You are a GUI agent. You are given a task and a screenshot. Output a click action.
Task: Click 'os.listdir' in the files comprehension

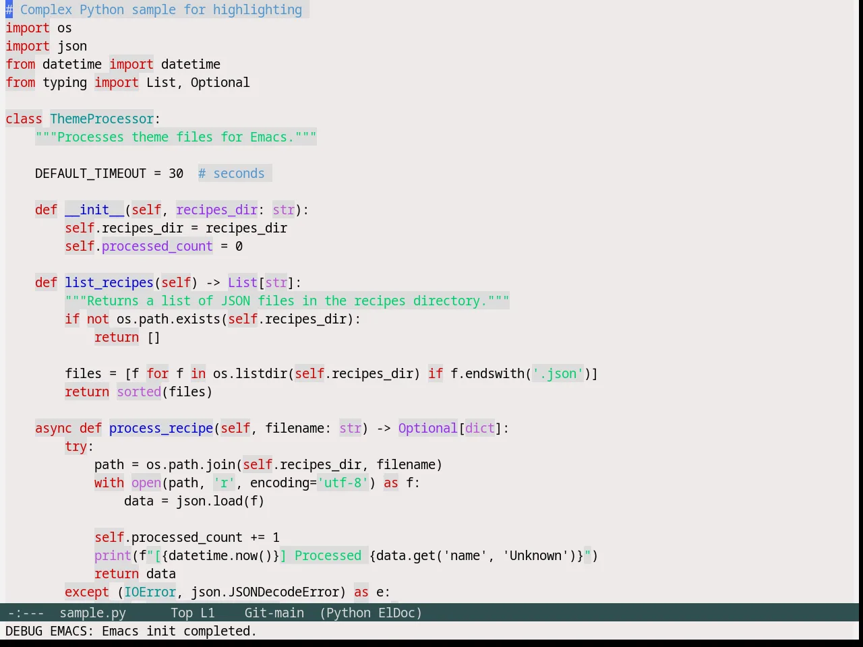point(250,373)
